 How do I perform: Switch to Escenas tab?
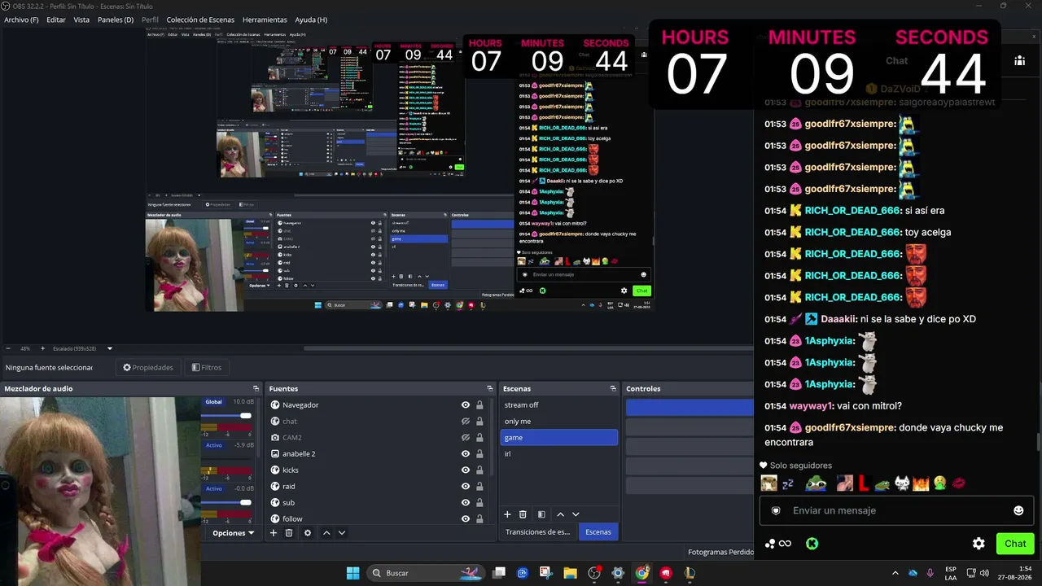[x=598, y=531]
